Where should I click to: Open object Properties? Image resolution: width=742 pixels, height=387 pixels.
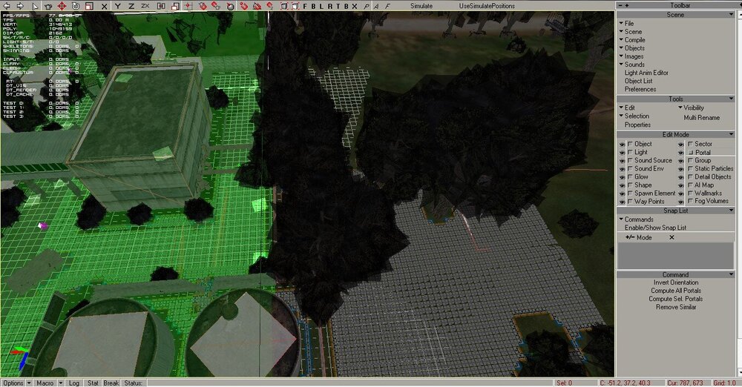[x=637, y=125]
